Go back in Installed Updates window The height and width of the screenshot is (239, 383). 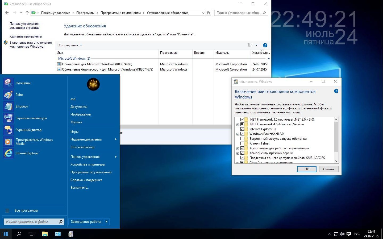tap(7, 13)
